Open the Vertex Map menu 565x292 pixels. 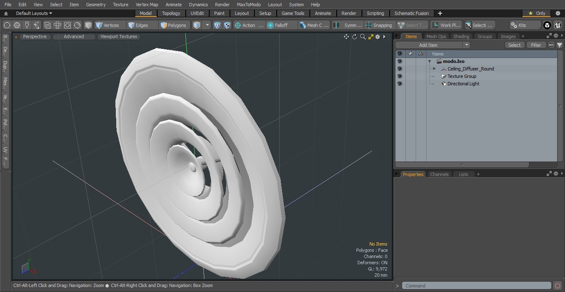(147, 5)
